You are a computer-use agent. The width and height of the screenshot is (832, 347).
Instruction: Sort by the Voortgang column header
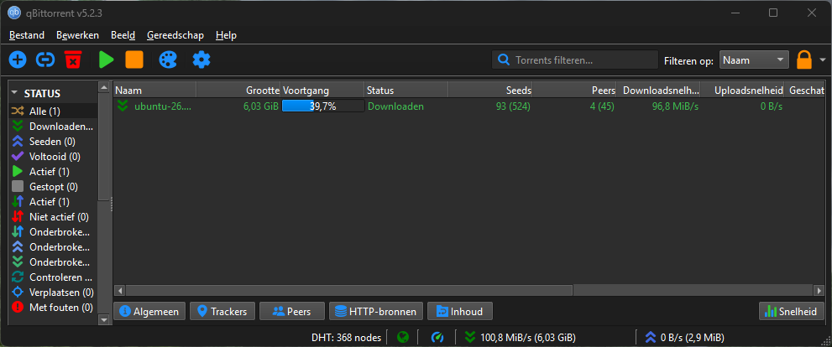point(322,91)
